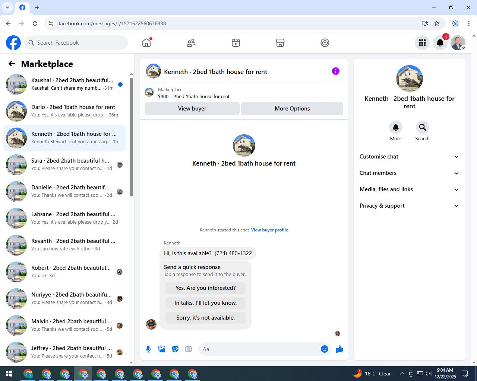
Task: Send quick response 'Sorry, it's not available.'
Action: click(x=206, y=318)
